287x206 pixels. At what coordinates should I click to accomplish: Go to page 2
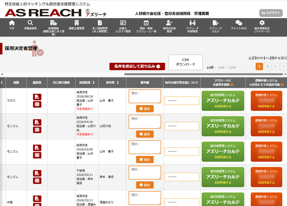point(267,66)
